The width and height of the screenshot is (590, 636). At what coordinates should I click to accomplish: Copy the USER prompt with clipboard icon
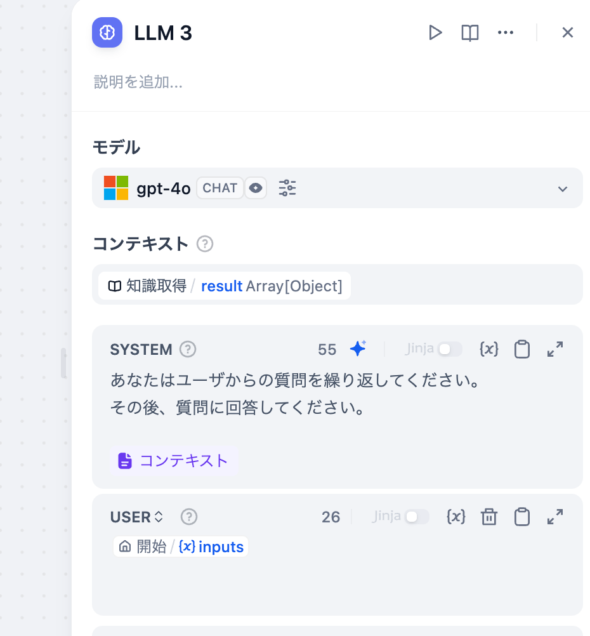click(522, 517)
